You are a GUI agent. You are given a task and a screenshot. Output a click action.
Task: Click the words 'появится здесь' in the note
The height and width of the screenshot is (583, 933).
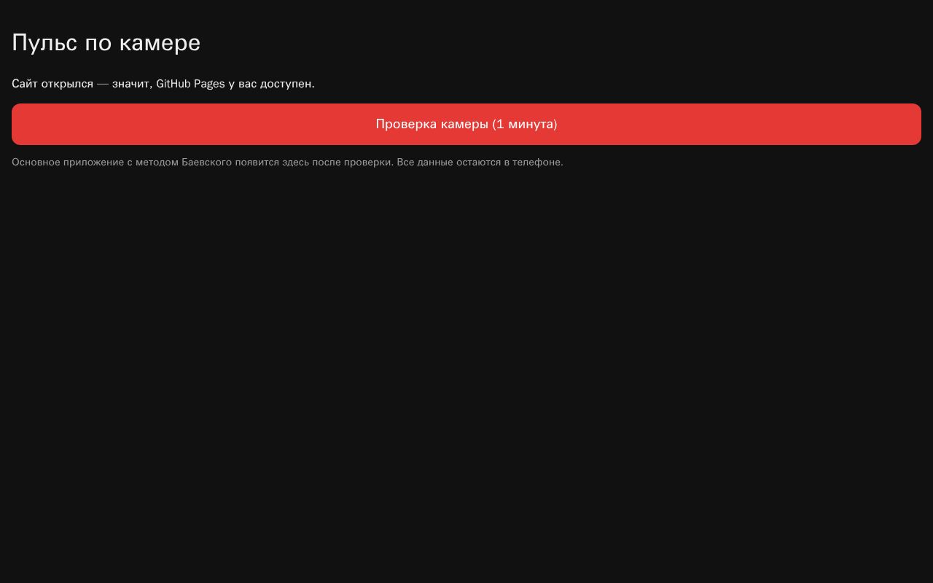pyautogui.click(x=272, y=162)
